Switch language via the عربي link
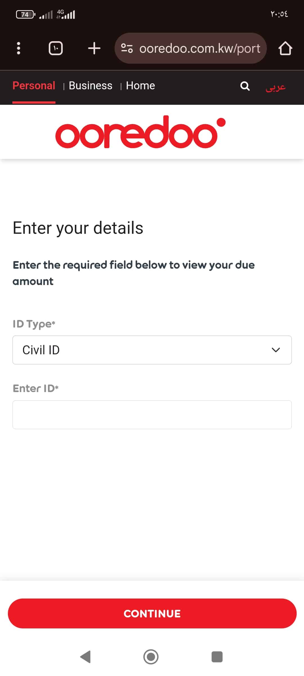Viewport: 304px width, 676px height. pyautogui.click(x=276, y=87)
